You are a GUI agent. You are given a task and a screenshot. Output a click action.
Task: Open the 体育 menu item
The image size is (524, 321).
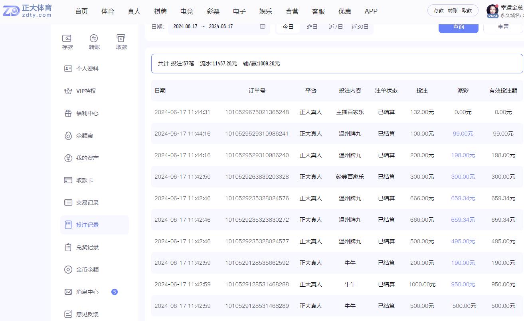click(x=107, y=11)
